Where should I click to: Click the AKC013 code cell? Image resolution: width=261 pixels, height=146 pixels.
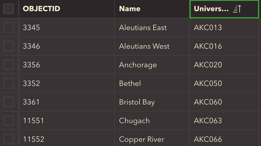(x=224, y=27)
